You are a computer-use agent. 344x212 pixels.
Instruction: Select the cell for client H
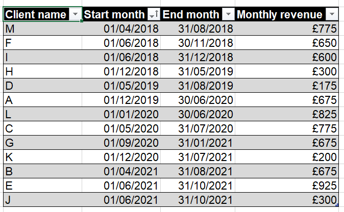(42, 71)
